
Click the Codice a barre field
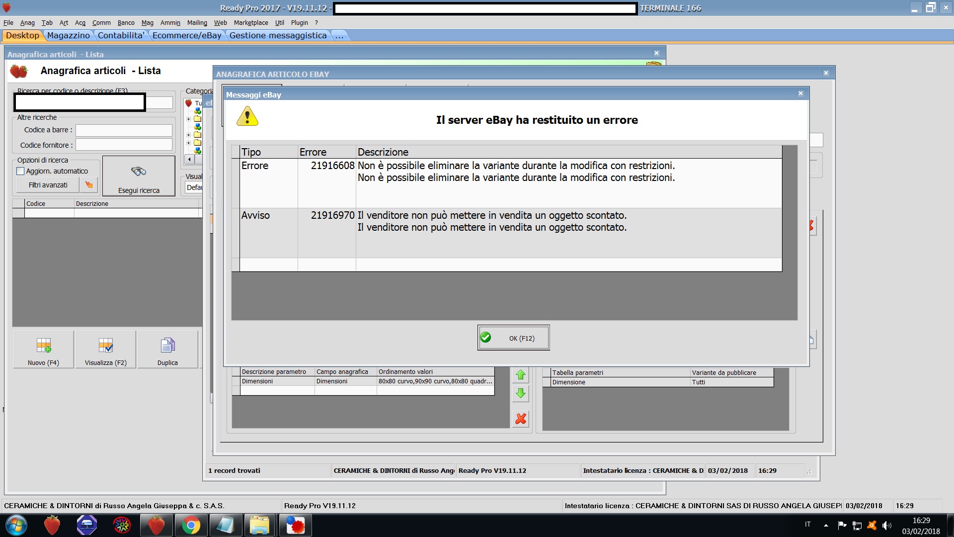tap(124, 130)
